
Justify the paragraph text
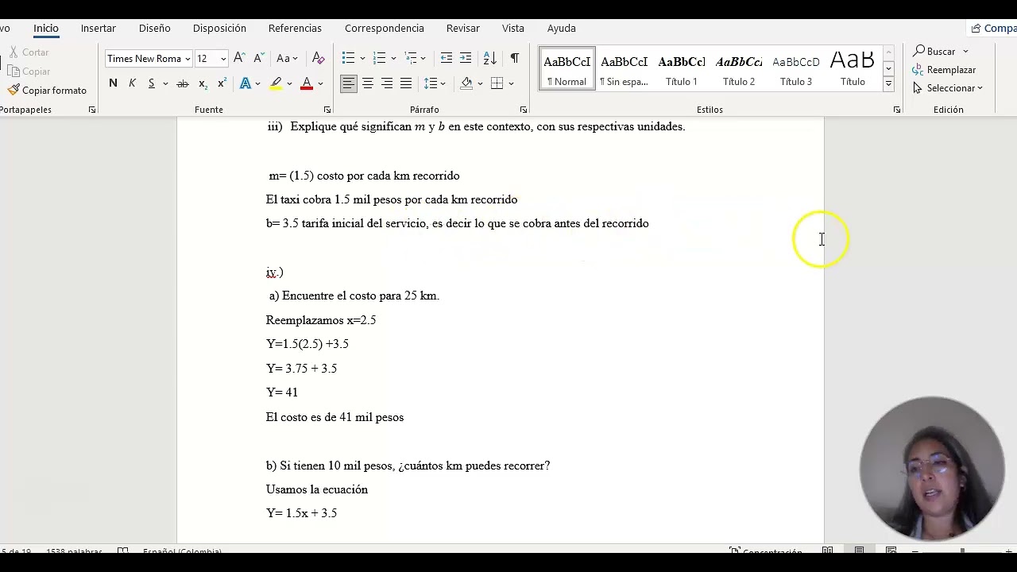[x=406, y=83]
